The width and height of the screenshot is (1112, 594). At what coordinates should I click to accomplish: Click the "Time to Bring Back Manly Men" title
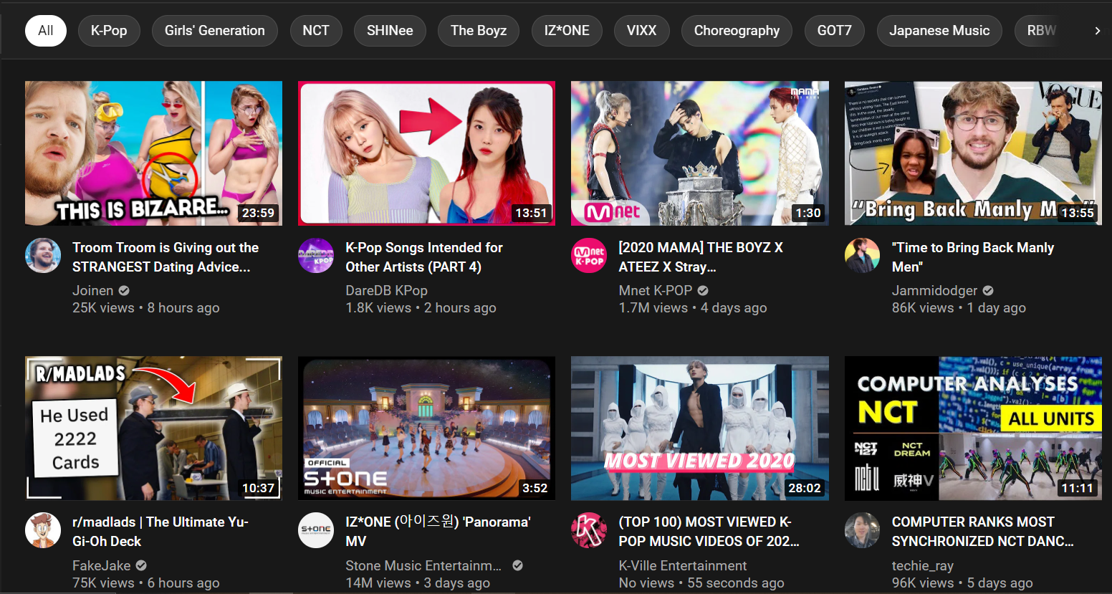pos(973,257)
